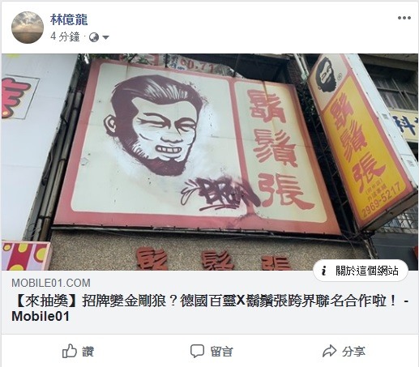Image resolution: width=419 pixels, height=367 pixels.
Task: Click the 關於這個網站 button
Action: click(361, 271)
